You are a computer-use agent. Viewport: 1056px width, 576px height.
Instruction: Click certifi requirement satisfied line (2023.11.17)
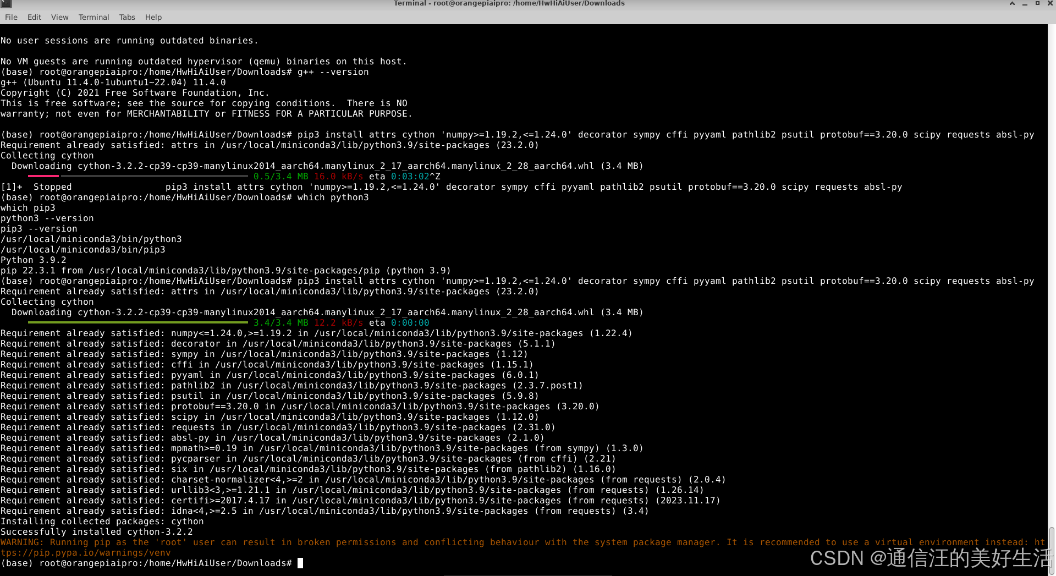[x=360, y=501]
